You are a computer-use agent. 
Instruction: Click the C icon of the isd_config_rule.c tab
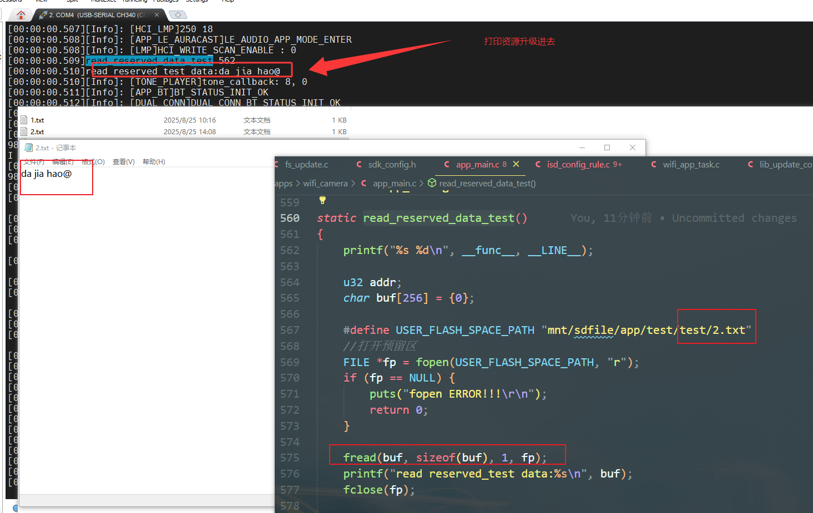pyautogui.click(x=538, y=164)
